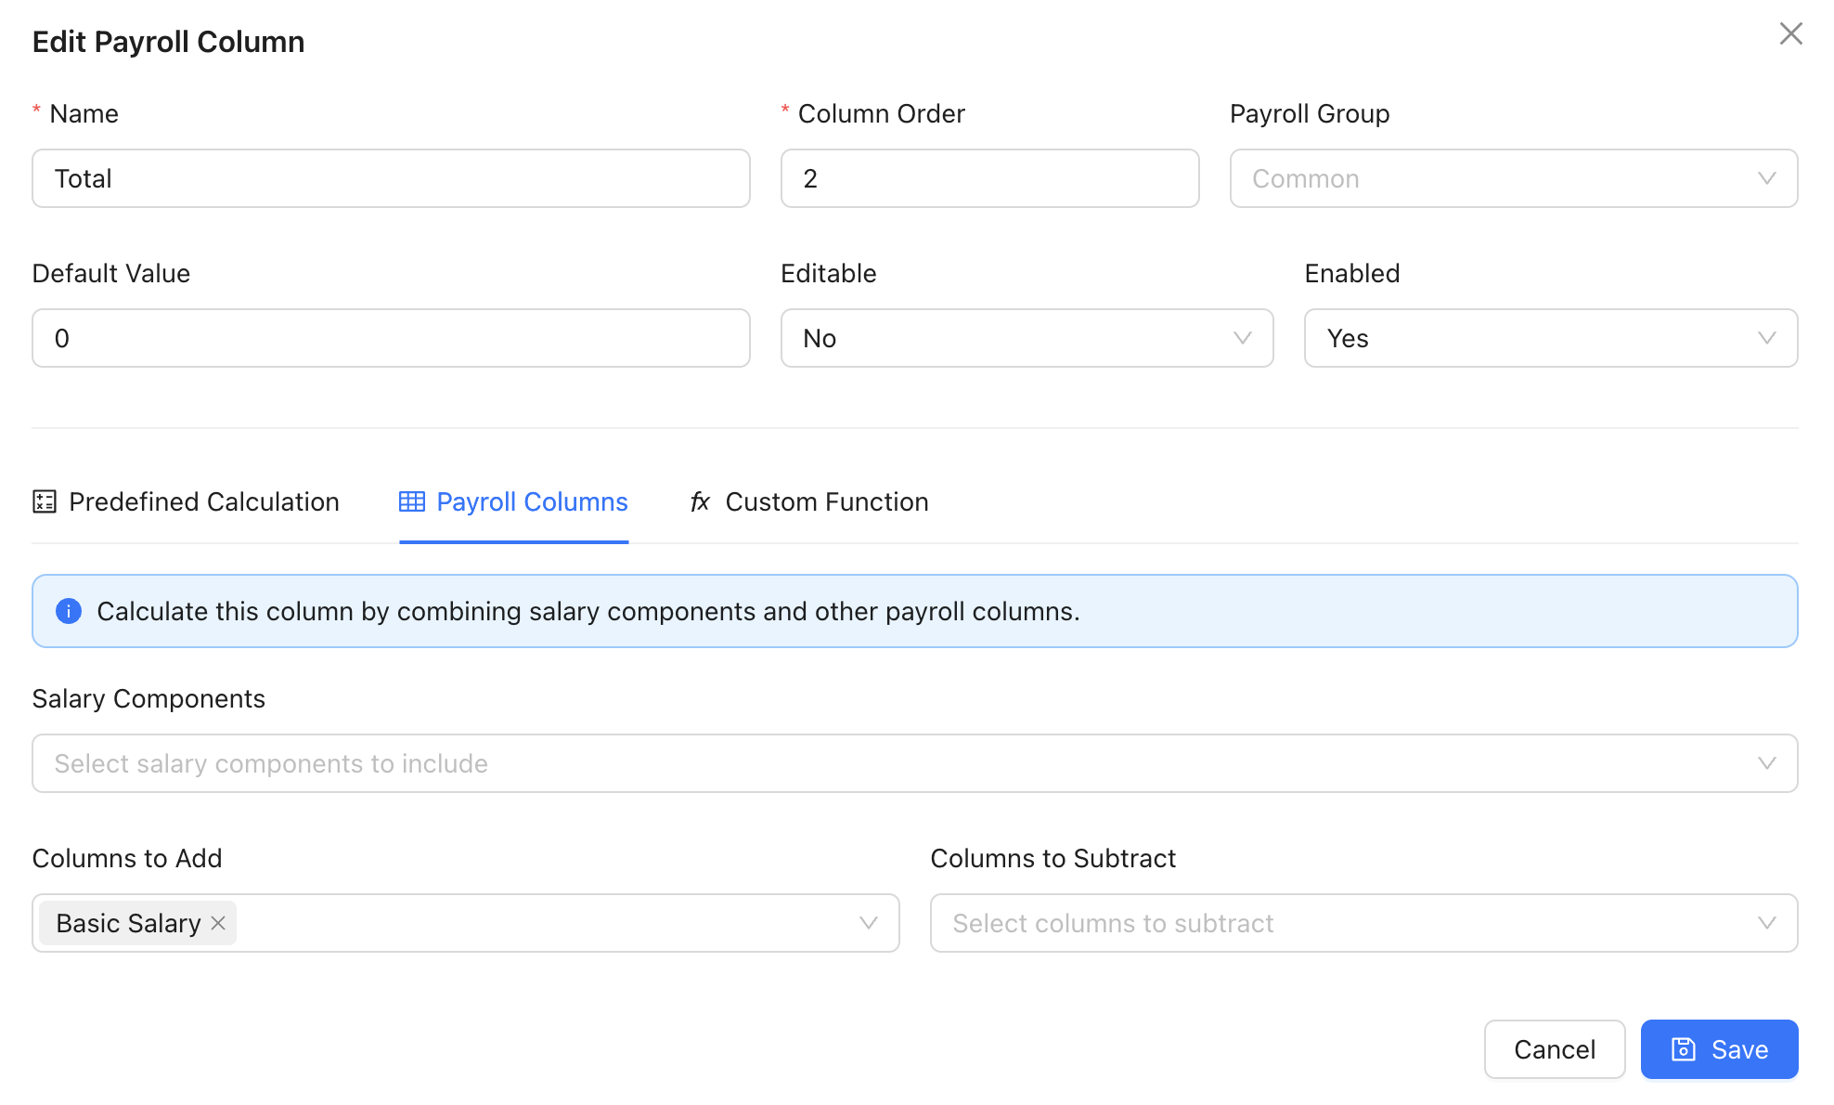Switch to the Custom Function tab
Viewport: 1834px width, 1105px height.
point(826,502)
